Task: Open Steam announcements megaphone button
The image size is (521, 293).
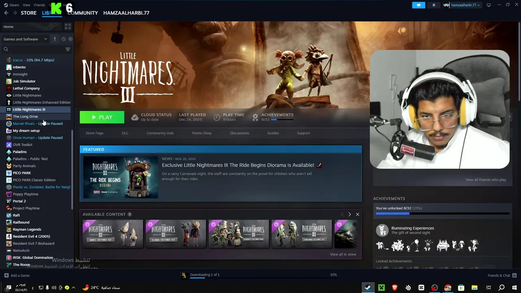Action: [x=418, y=5]
